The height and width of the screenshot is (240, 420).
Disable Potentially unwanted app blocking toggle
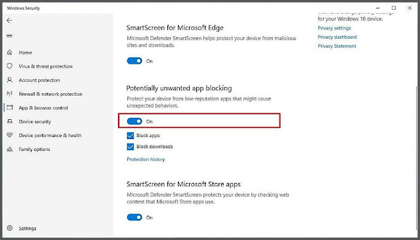[x=135, y=121]
